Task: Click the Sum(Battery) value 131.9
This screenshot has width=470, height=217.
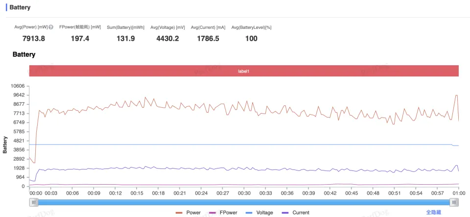Action: click(x=125, y=39)
